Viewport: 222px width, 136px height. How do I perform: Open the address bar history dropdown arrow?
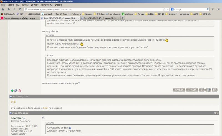coord(167,9)
